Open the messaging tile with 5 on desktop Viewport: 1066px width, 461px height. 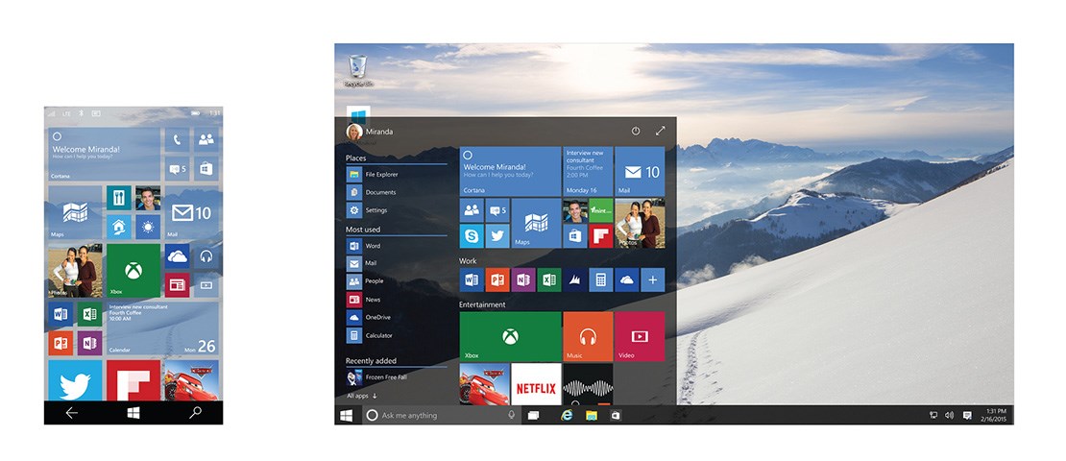click(497, 210)
